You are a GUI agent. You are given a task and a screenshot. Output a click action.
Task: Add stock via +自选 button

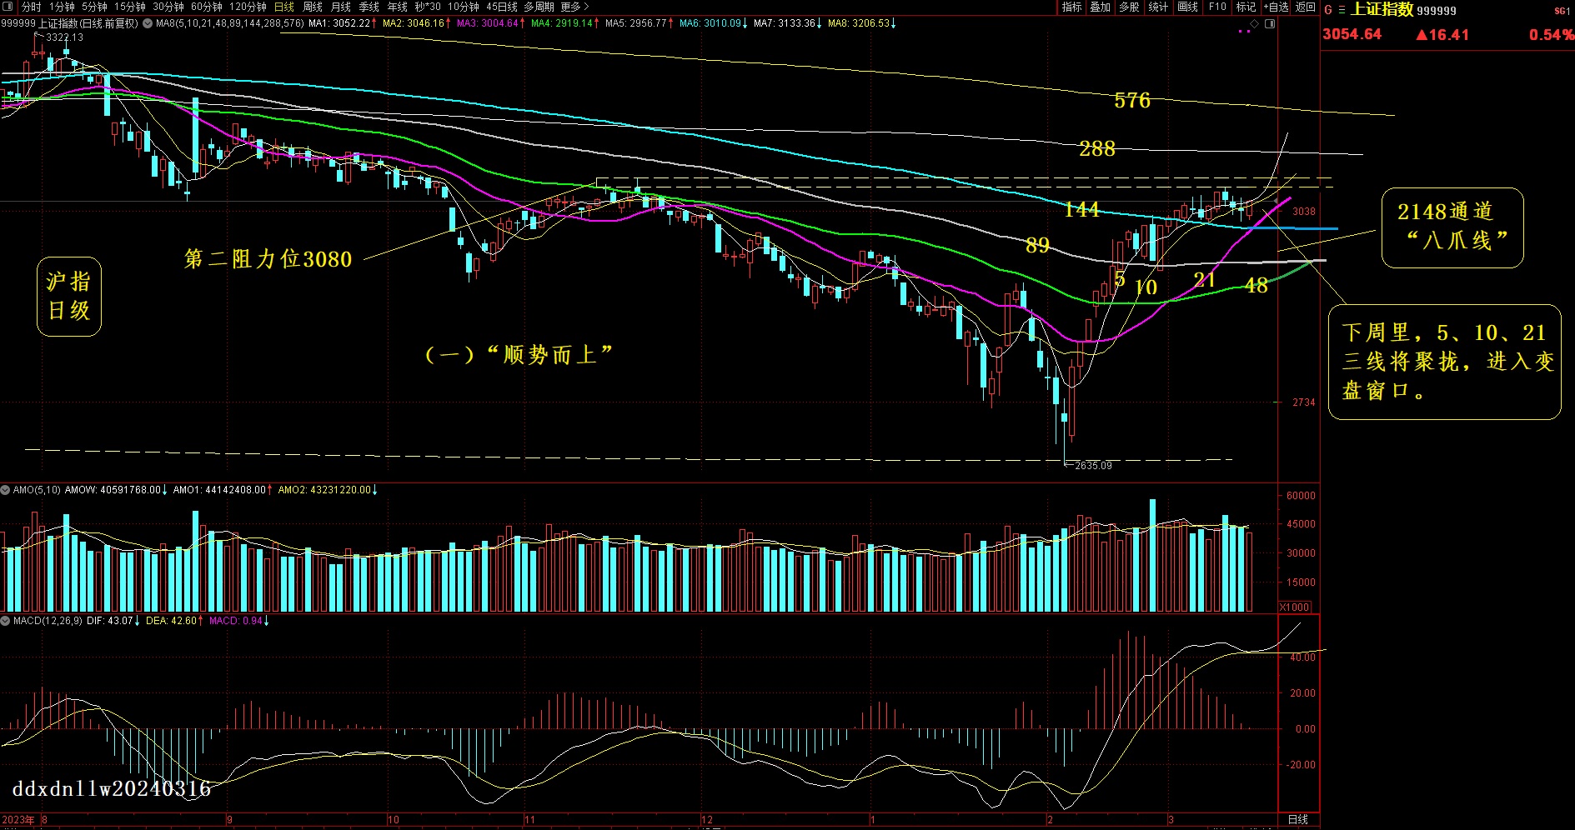click(x=1276, y=7)
